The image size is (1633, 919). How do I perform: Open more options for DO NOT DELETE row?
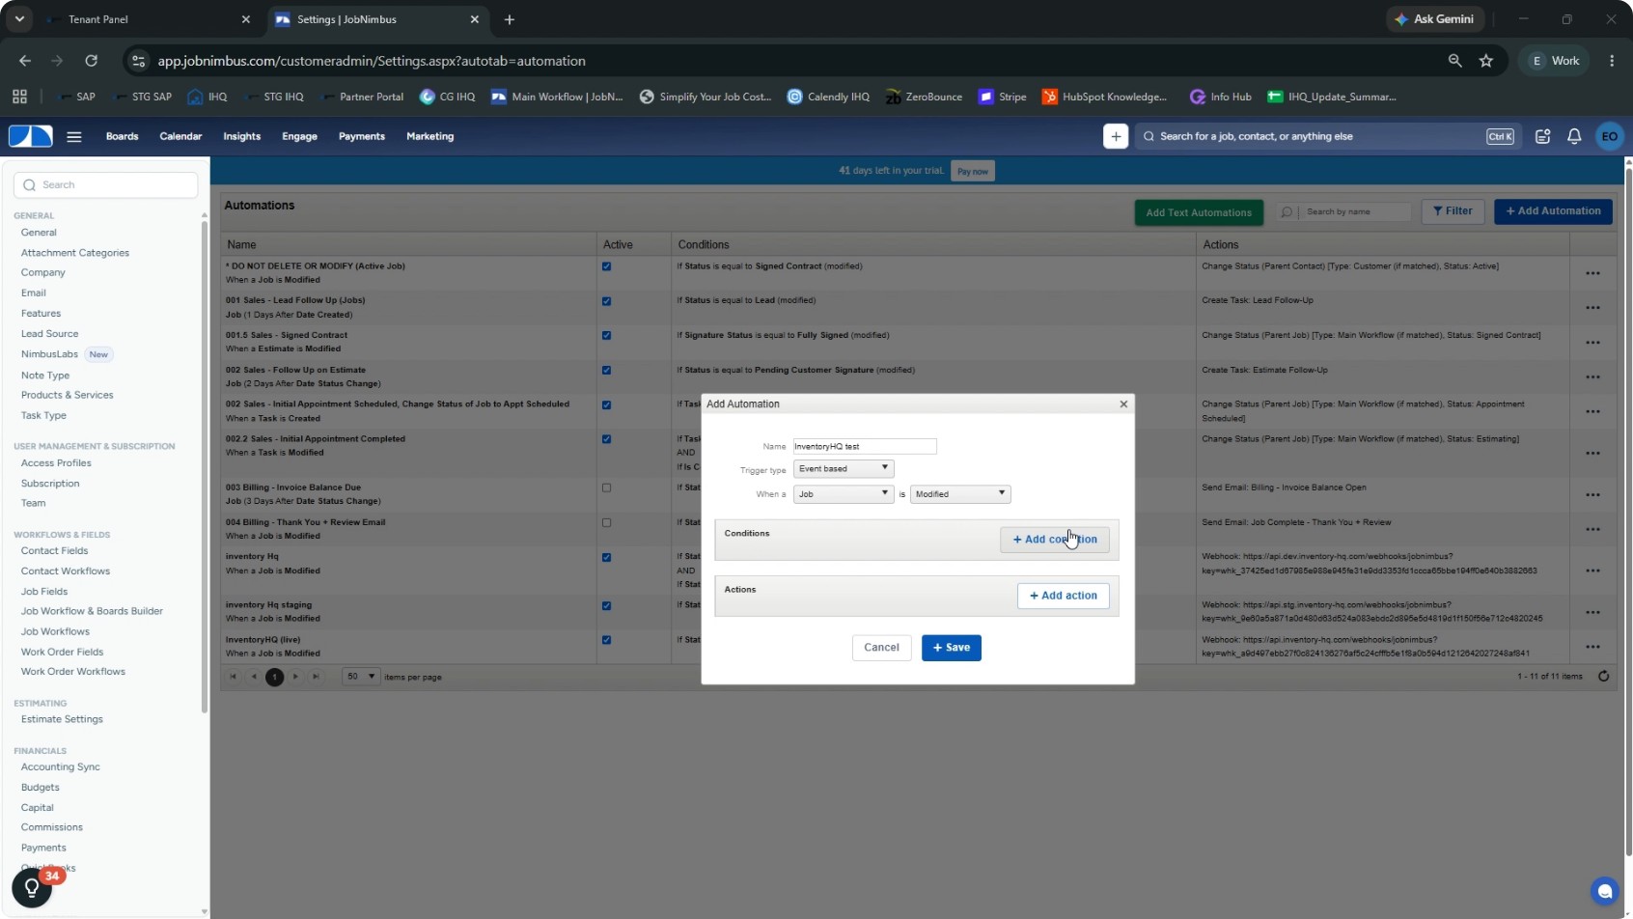coord(1592,273)
